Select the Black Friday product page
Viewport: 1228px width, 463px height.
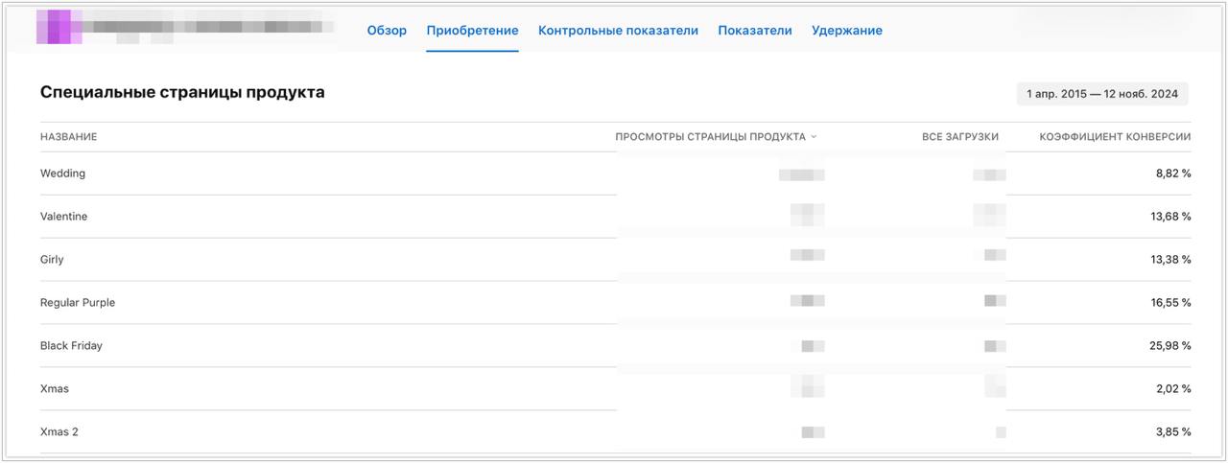pyautogui.click(x=71, y=346)
